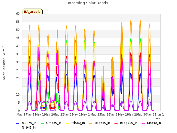
Task: Click the 60 y-axis tick label
Action: [x=18, y=14]
